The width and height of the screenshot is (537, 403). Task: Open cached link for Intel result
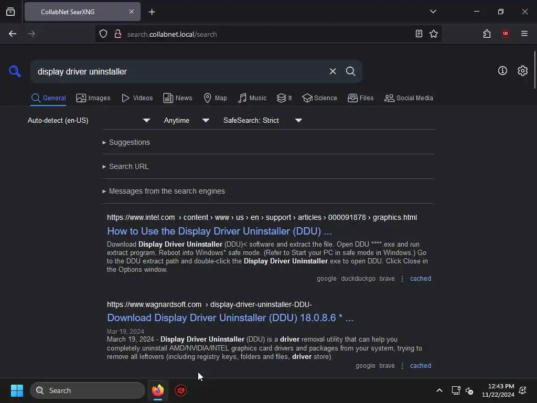pyautogui.click(x=421, y=279)
